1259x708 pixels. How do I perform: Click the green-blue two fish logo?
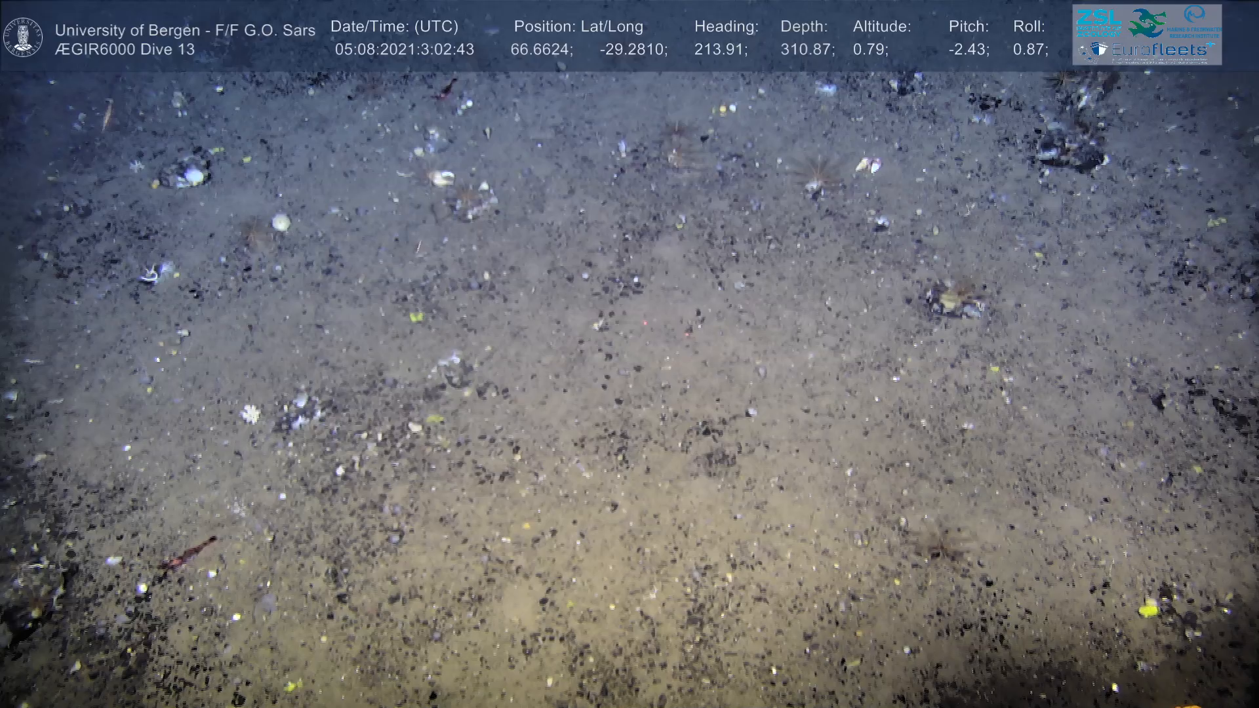point(1148,22)
